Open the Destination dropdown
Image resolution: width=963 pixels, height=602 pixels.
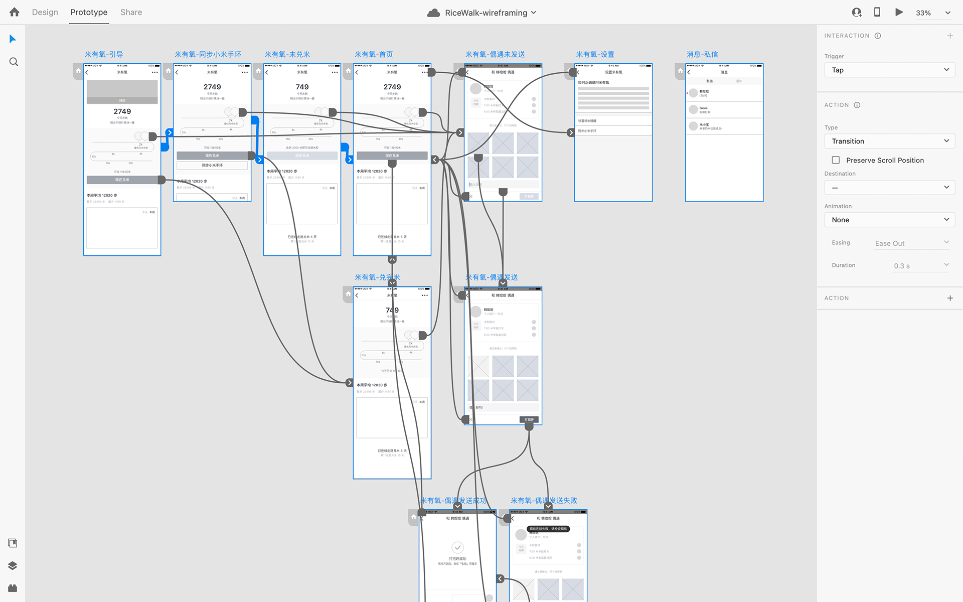pos(889,188)
